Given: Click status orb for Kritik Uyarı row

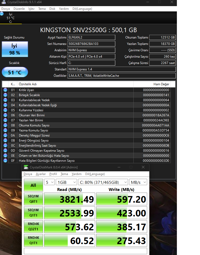Looking at the screenshot, I should pyautogui.click(x=5, y=90).
